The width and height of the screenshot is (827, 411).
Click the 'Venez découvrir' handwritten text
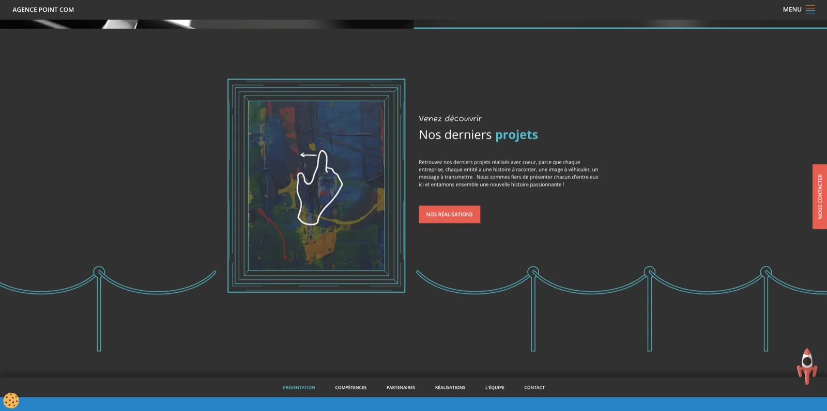click(450, 118)
